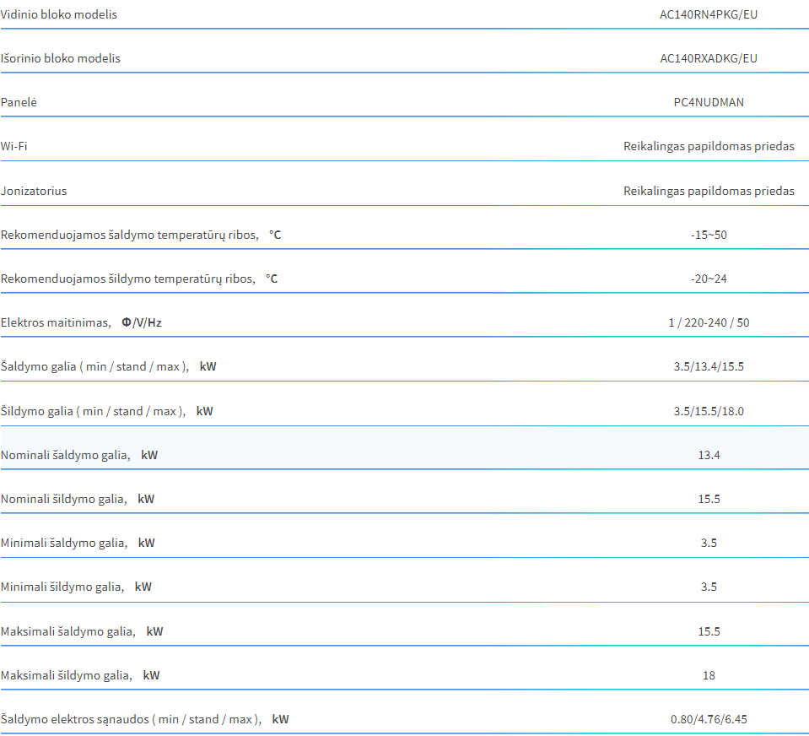
Task: Select the 0.80/4.76/6.45 value
Action: tap(709, 719)
